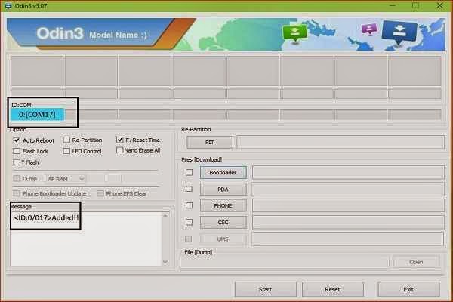Select the CSC file button
The width and height of the screenshot is (453, 302).
[x=223, y=223]
